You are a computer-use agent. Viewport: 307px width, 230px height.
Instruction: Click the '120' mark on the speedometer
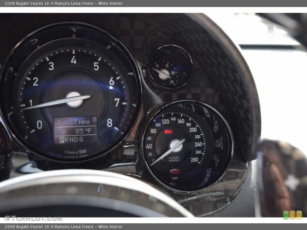point(165,121)
